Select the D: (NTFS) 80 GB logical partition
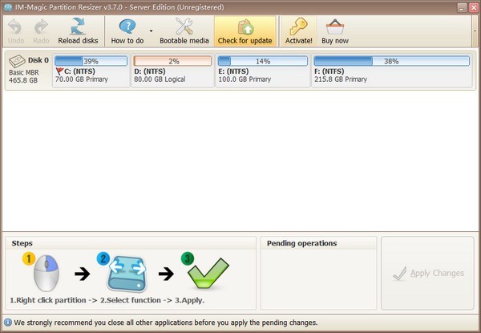The height and width of the screenshot is (333, 481). 172,75
